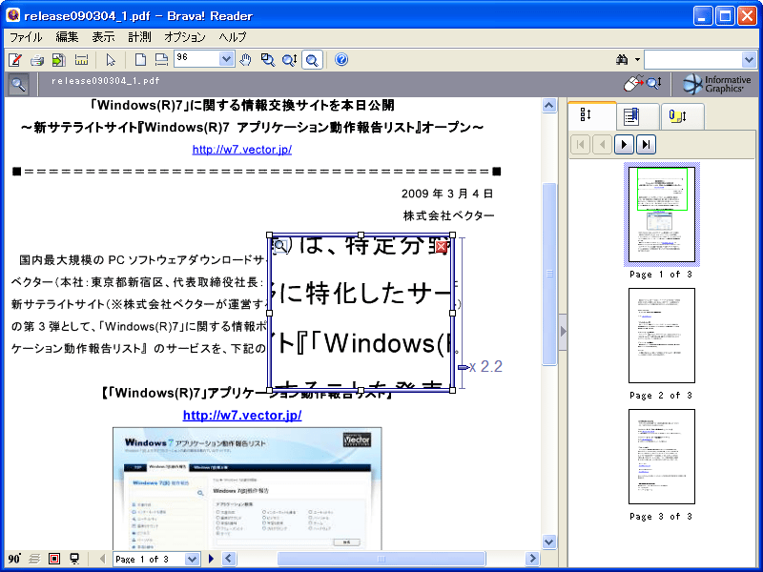Image resolution: width=763 pixels, height=572 pixels.
Task: Click the monitor icon in status bar
Action: tap(74, 559)
